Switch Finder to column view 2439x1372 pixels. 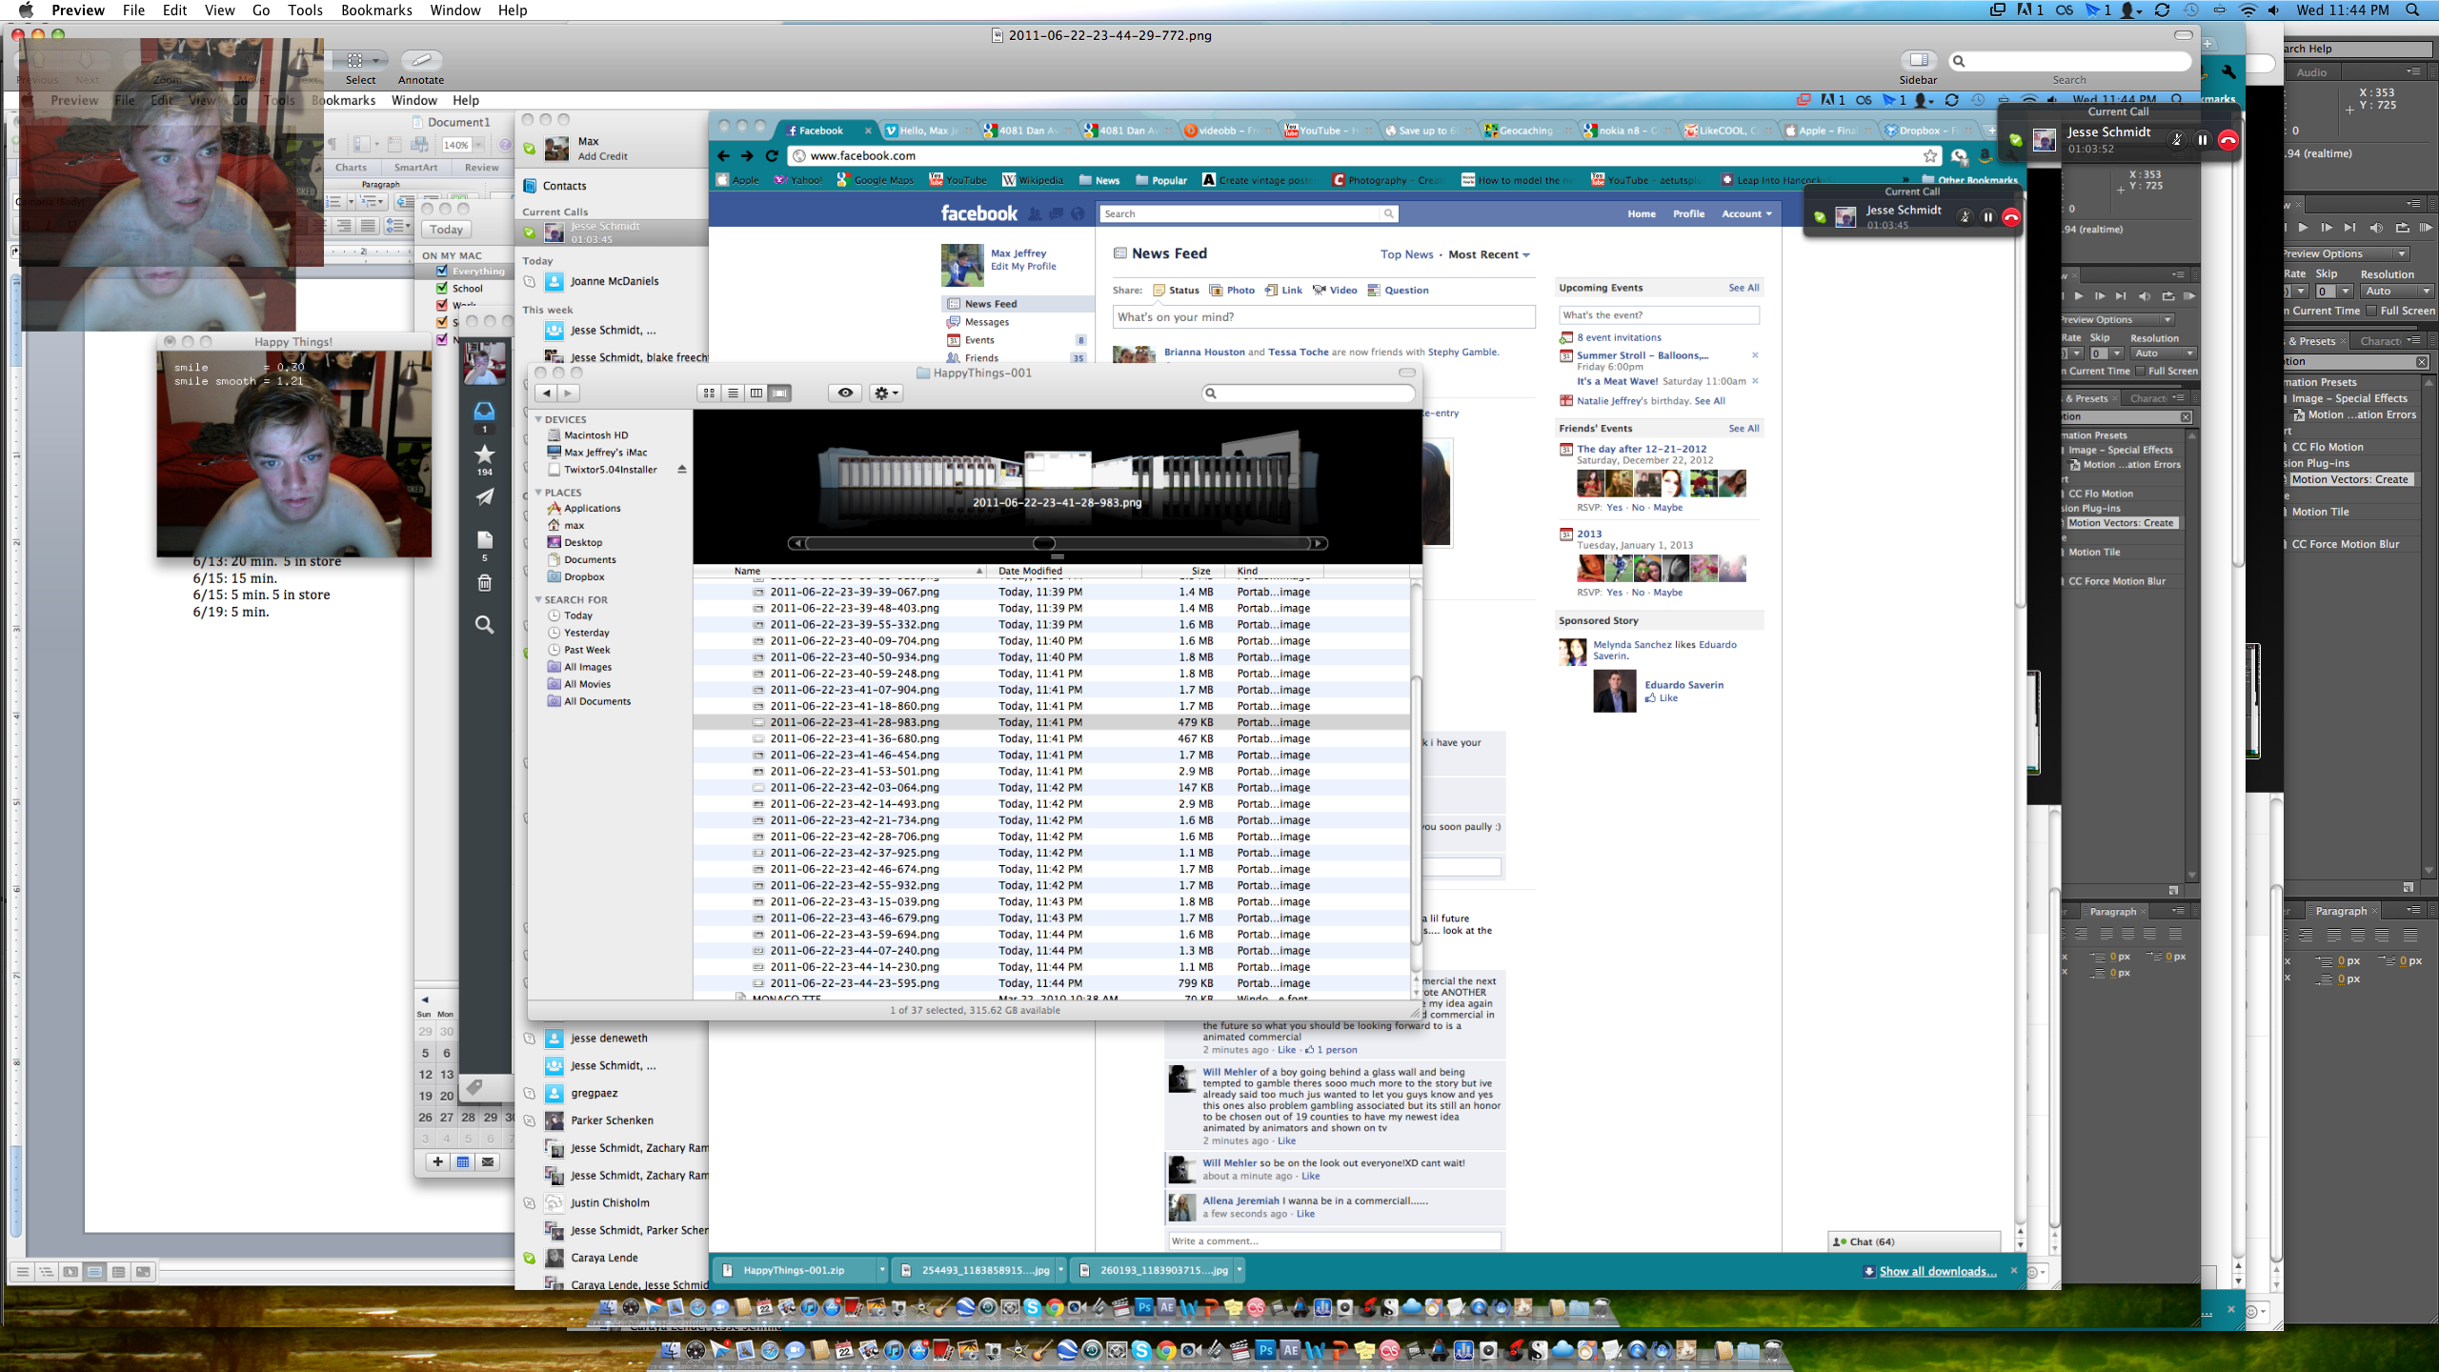tap(756, 393)
